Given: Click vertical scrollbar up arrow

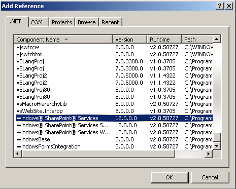Looking at the screenshot, I should coord(217,39).
